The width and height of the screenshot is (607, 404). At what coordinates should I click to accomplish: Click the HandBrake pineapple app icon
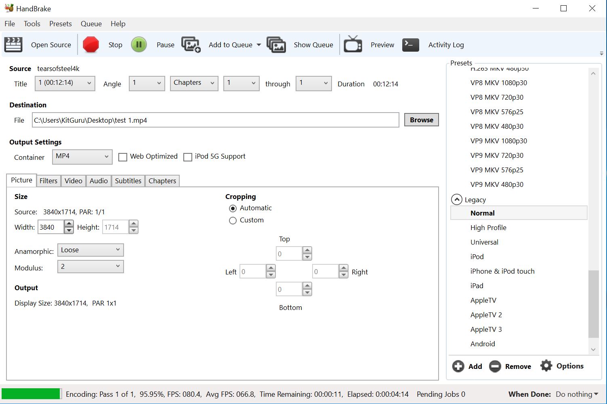(9, 8)
